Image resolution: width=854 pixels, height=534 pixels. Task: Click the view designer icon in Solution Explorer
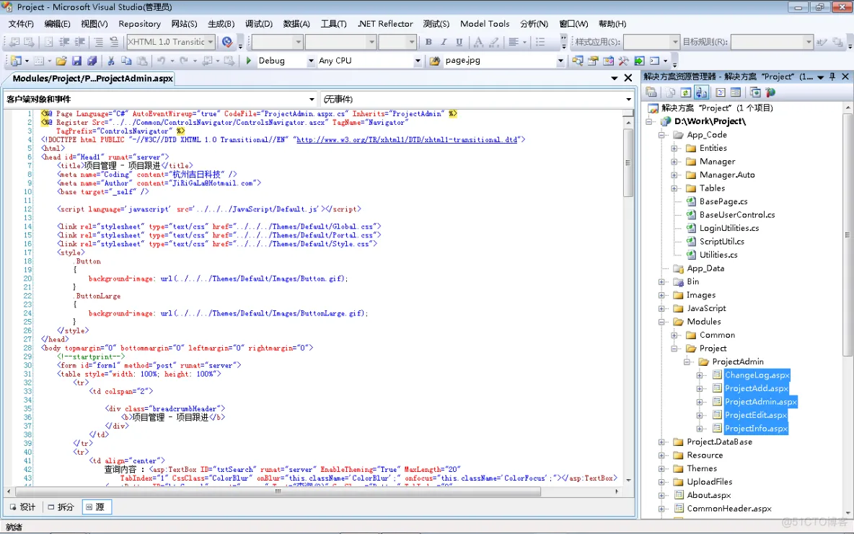click(735, 92)
